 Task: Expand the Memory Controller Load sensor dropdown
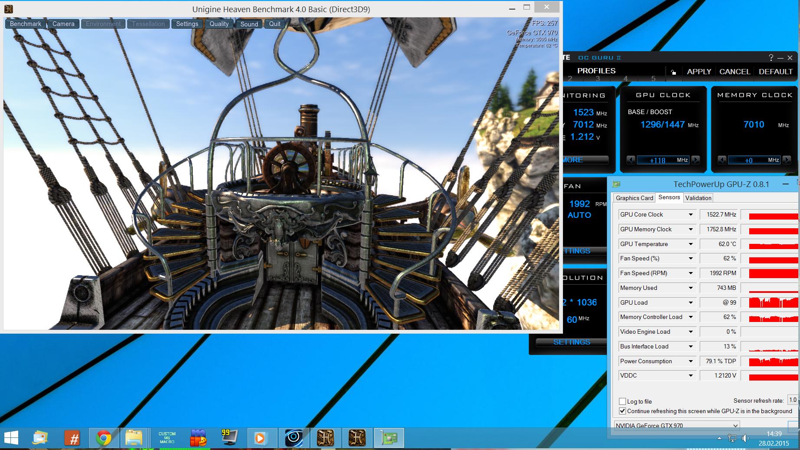click(x=691, y=317)
